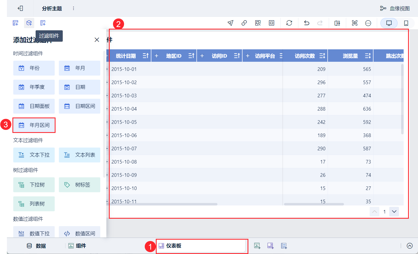Open 血缘视图 link
This screenshot has width=418, height=254.
pos(395,8)
